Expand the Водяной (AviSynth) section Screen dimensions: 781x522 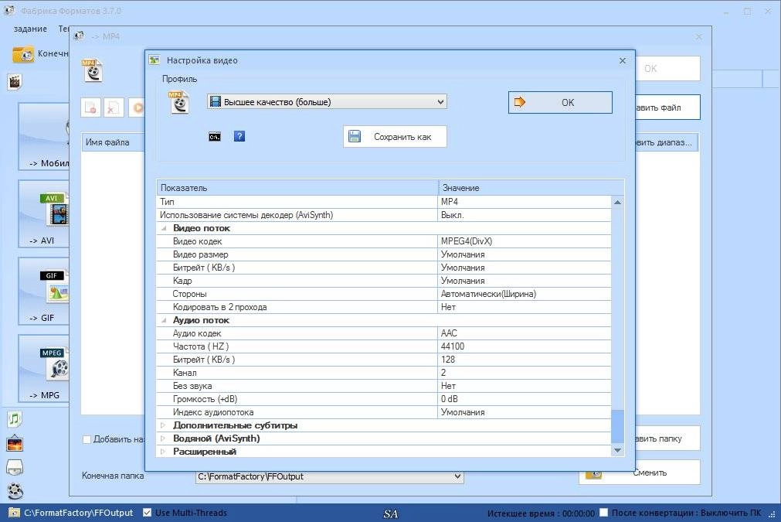coord(163,438)
